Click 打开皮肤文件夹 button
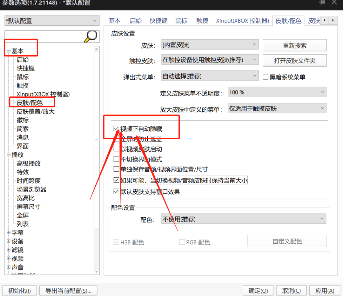Screen dimensions: 343x296 click(295, 61)
